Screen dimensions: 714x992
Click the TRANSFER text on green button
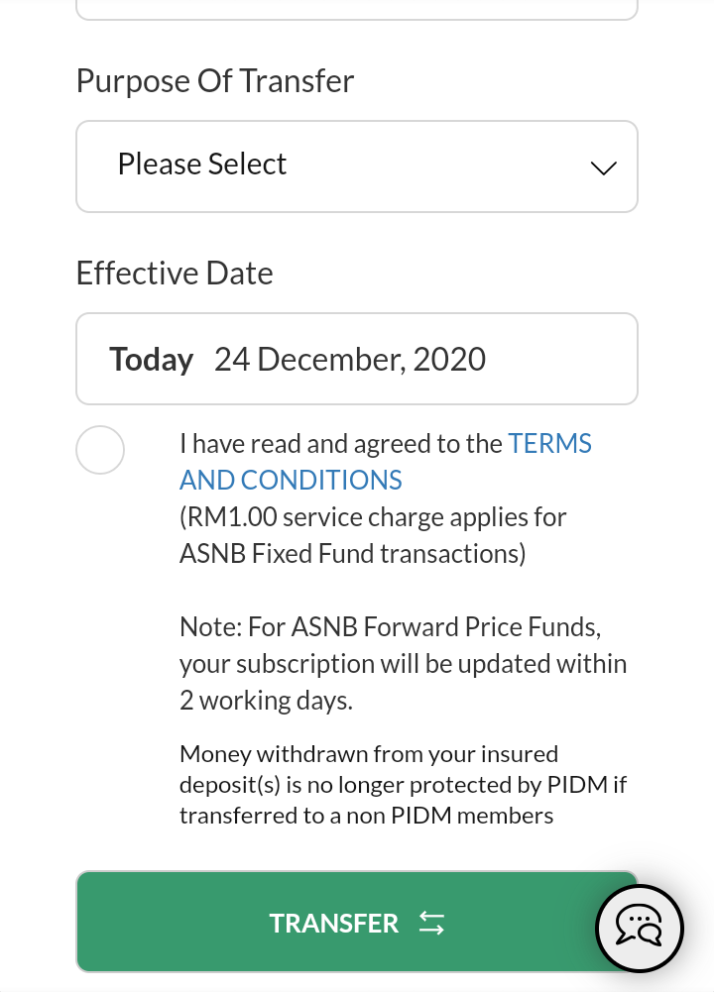pos(333,924)
